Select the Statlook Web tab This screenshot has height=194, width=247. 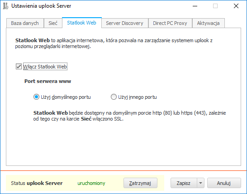click(x=82, y=23)
